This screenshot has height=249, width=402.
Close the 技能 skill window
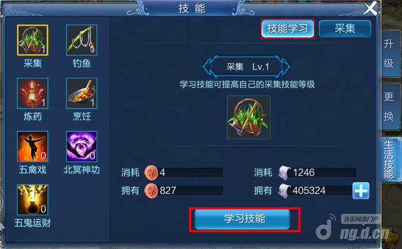pyautogui.click(x=370, y=9)
